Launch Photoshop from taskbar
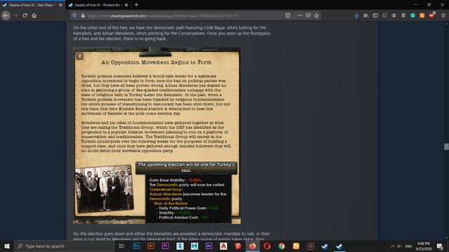Viewport: 449px width, 252px height. point(137,246)
